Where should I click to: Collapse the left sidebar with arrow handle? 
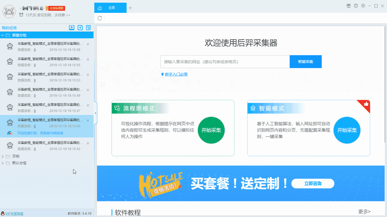(x=95, y=113)
